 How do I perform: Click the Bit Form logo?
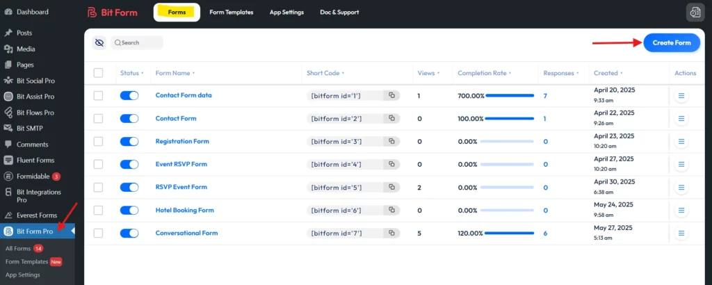pos(113,13)
